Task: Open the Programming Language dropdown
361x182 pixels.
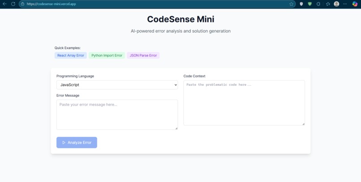Action: click(x=117, y=85)
